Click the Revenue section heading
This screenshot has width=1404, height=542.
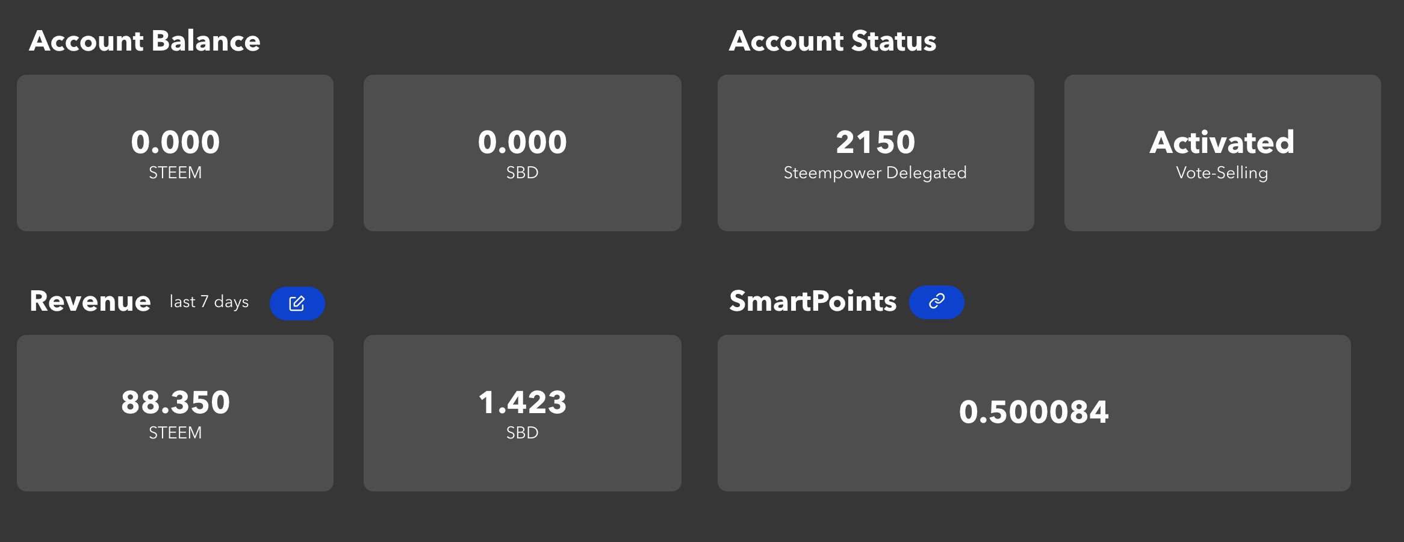[90, 301]
